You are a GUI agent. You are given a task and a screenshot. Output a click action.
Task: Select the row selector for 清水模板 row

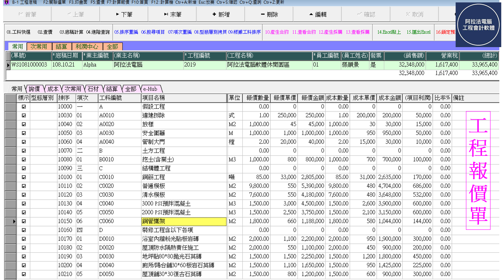coord(11,195)
